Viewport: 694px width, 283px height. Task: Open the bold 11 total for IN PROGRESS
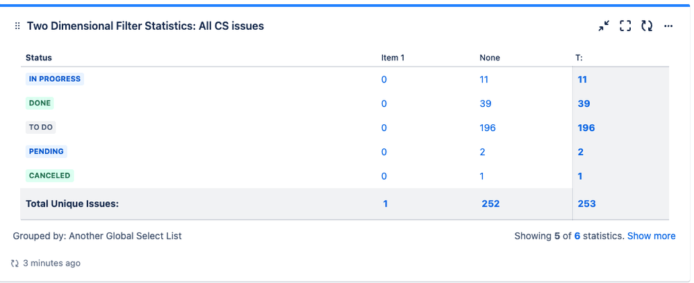point(582,80)
